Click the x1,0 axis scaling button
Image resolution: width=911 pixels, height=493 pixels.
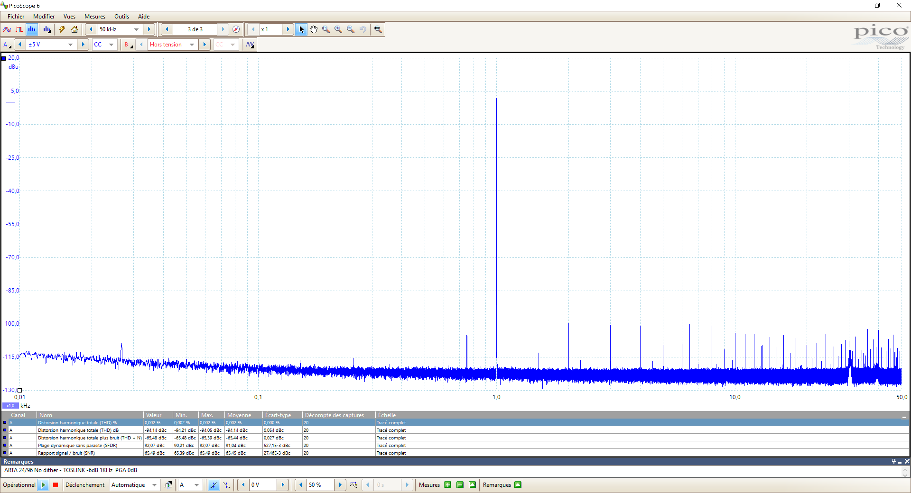pyautogui.click(x=10, y=406)
